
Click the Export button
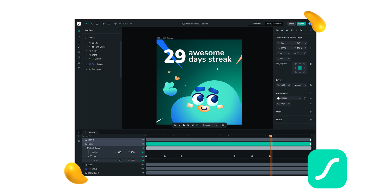click(301, 24)
